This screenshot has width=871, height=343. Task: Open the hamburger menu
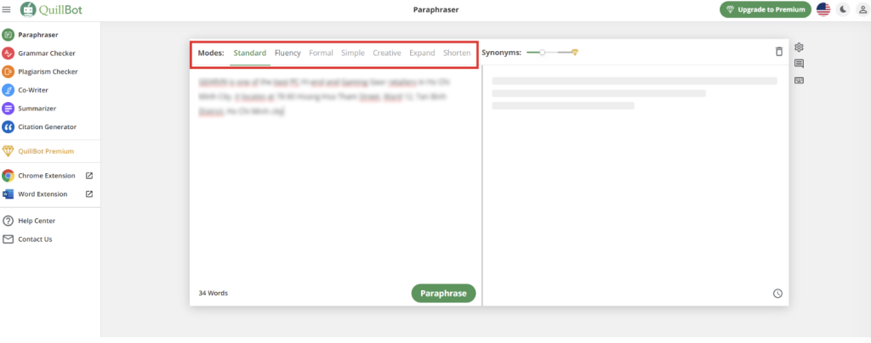point(7,9)
